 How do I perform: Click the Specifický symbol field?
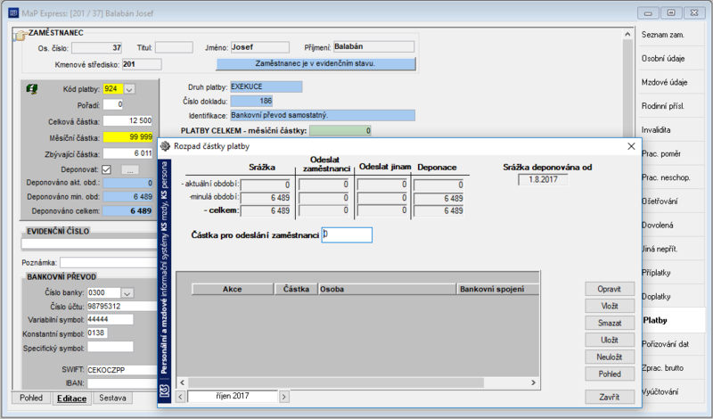click(110, 347)
